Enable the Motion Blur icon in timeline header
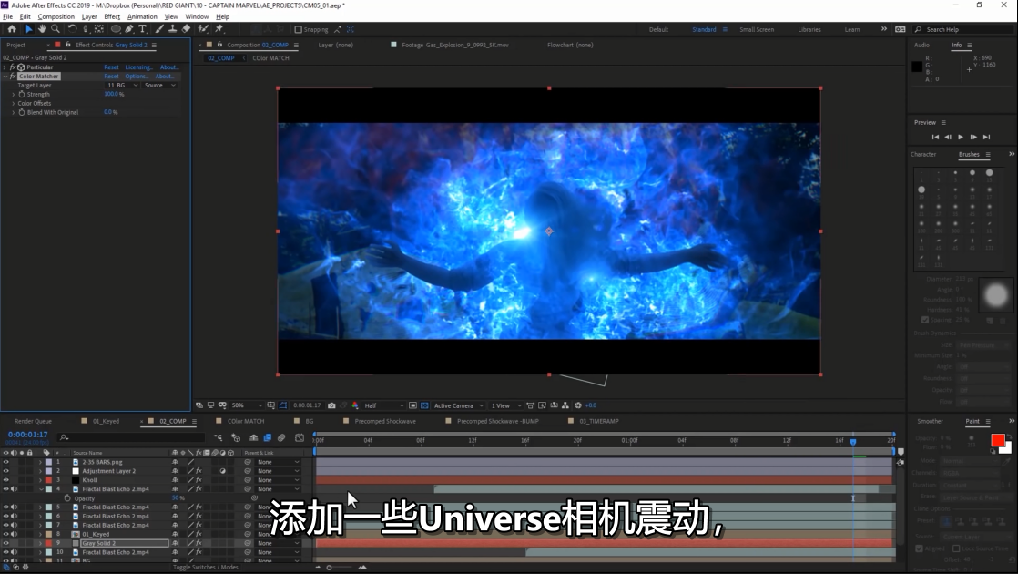 pyautogui.click(x=281, y=437)
